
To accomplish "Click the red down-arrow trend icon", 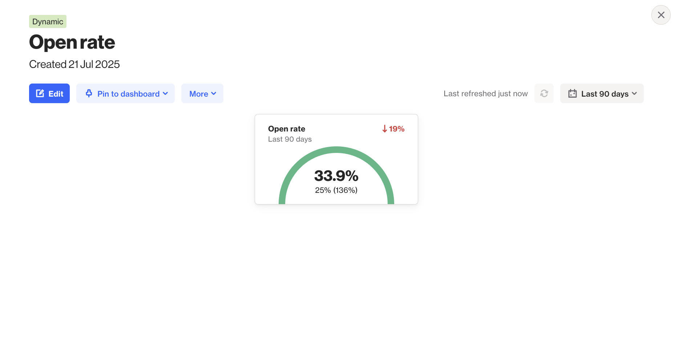I will (384, 129).
